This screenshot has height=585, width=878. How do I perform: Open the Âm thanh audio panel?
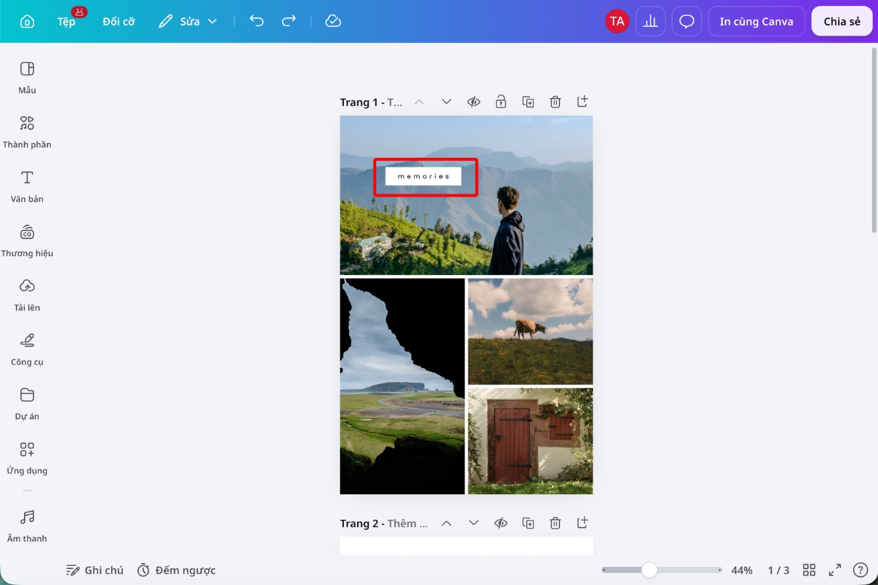[x=27, y=526]
